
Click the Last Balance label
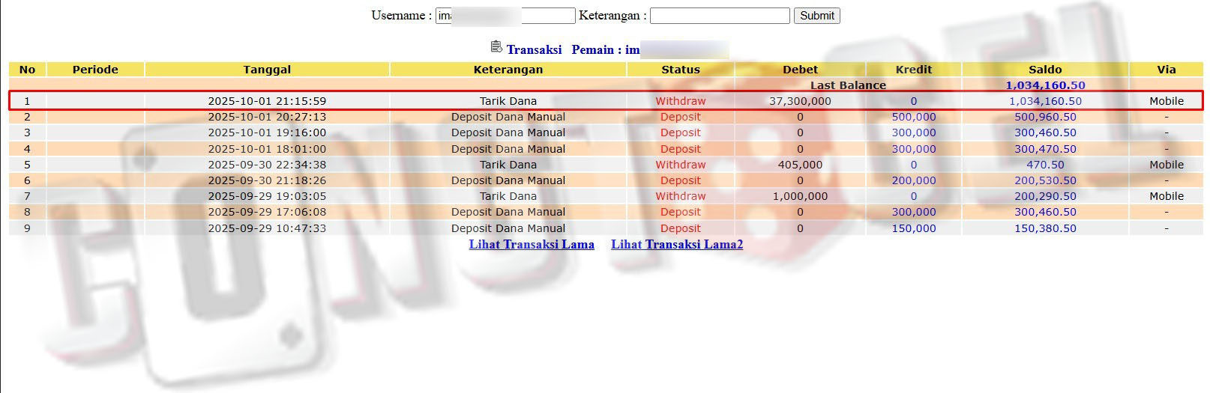(x=847, y=85)
